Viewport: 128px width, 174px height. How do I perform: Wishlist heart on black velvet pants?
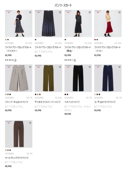pos(90,67)
